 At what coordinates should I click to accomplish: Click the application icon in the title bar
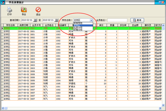(3, 2)
